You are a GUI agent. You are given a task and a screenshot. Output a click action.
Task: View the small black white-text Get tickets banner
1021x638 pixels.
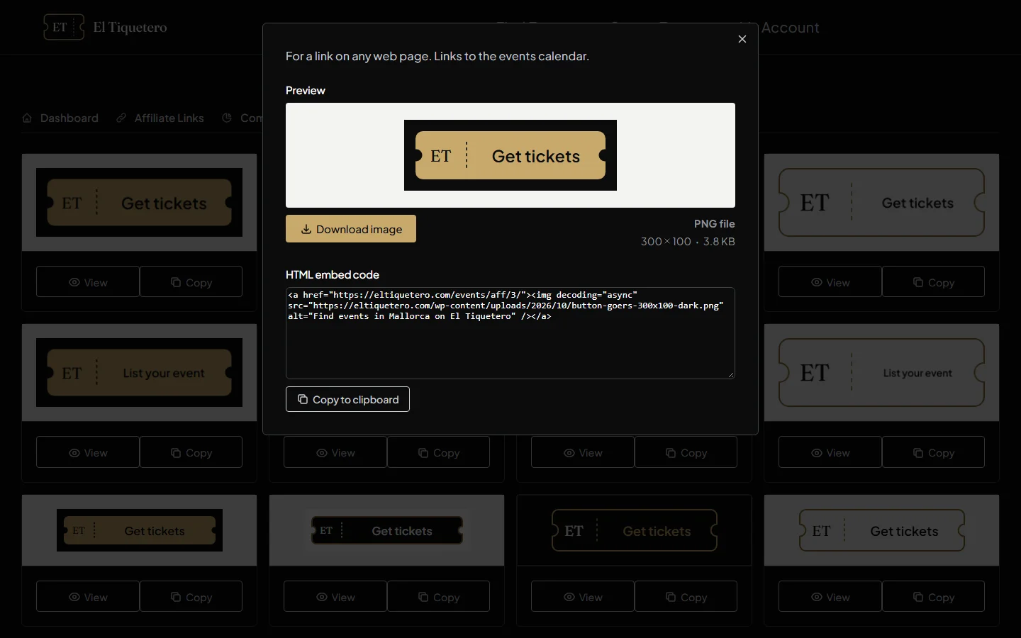[335, 597]
